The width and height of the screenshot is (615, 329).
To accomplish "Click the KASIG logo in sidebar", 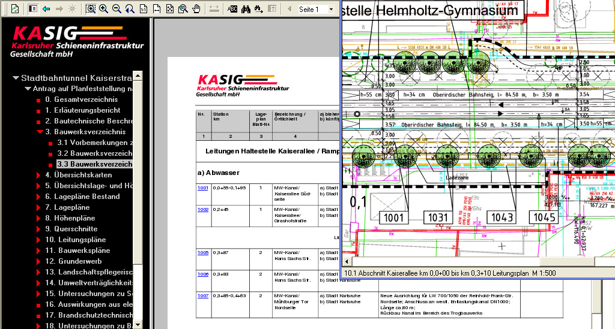I will click(77, 42).
